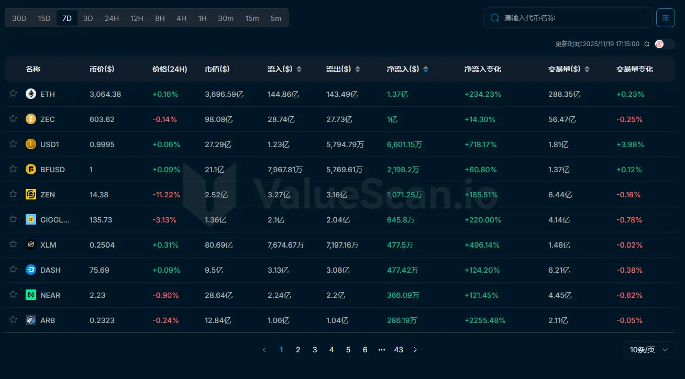
Task: Choose the 4H time range
Action: point(182,18)
